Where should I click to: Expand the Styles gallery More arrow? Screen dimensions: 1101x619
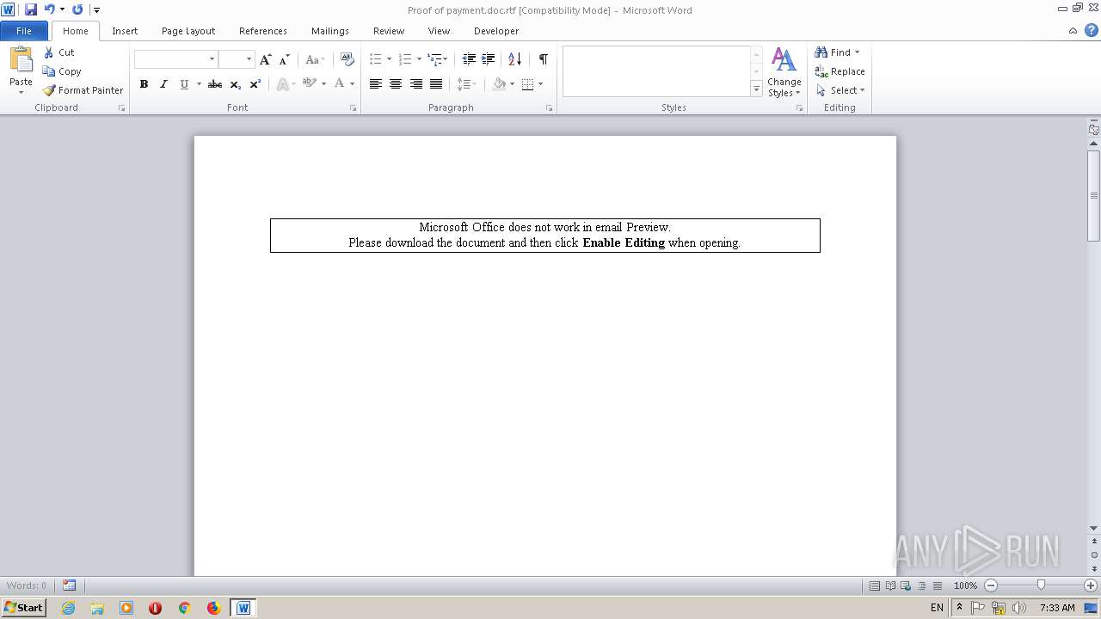pos(756,89)
